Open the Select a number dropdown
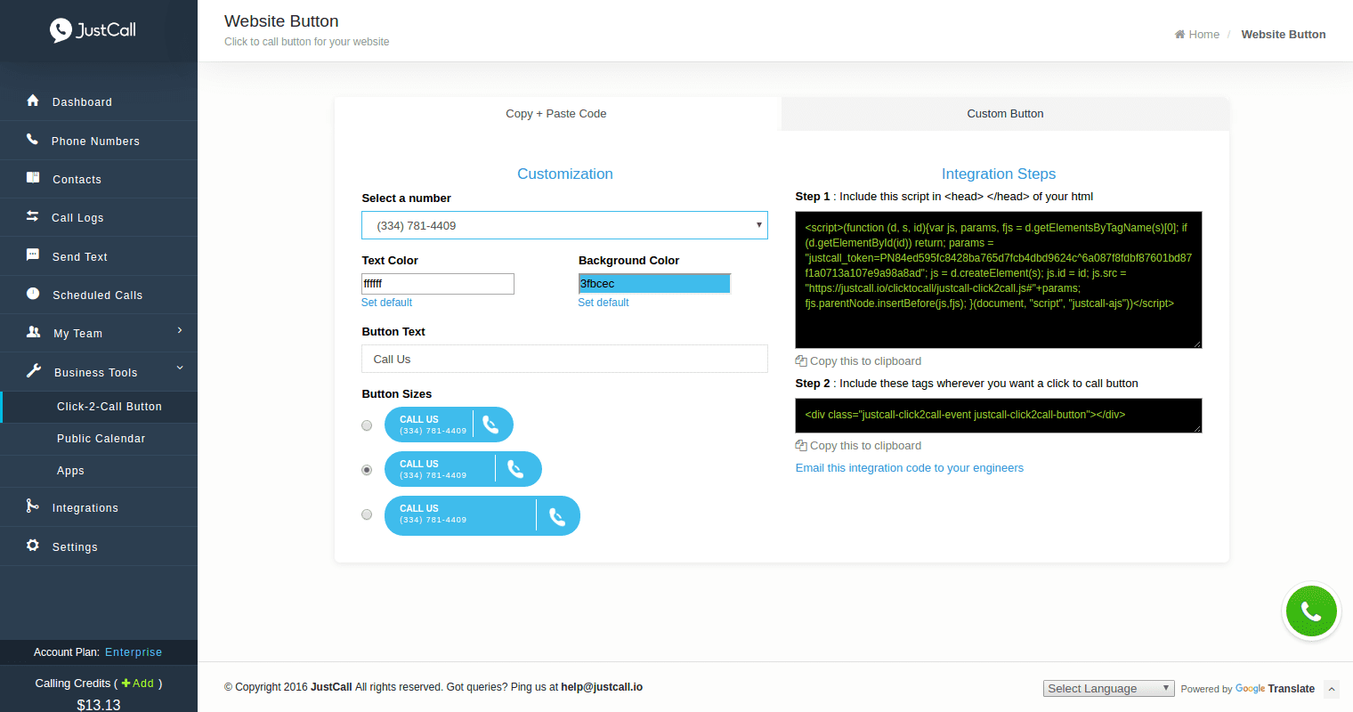Screen dimensions: 1353x712 [564, 225]
